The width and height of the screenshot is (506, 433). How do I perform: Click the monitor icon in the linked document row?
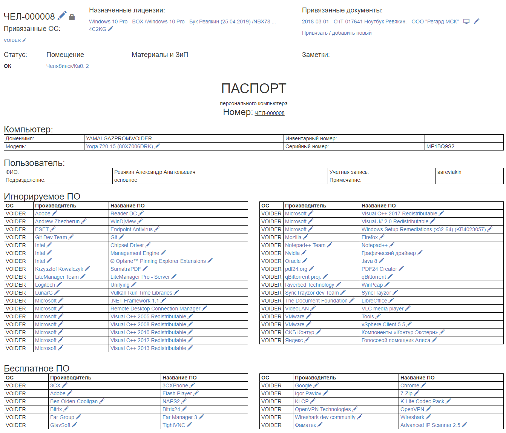[x=466, y=21]
